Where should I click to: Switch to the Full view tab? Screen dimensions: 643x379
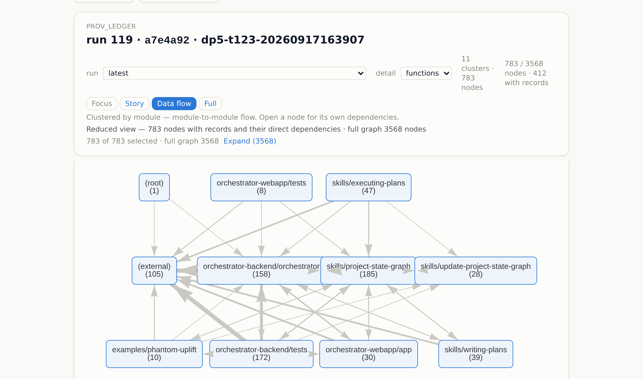(210, 104)
